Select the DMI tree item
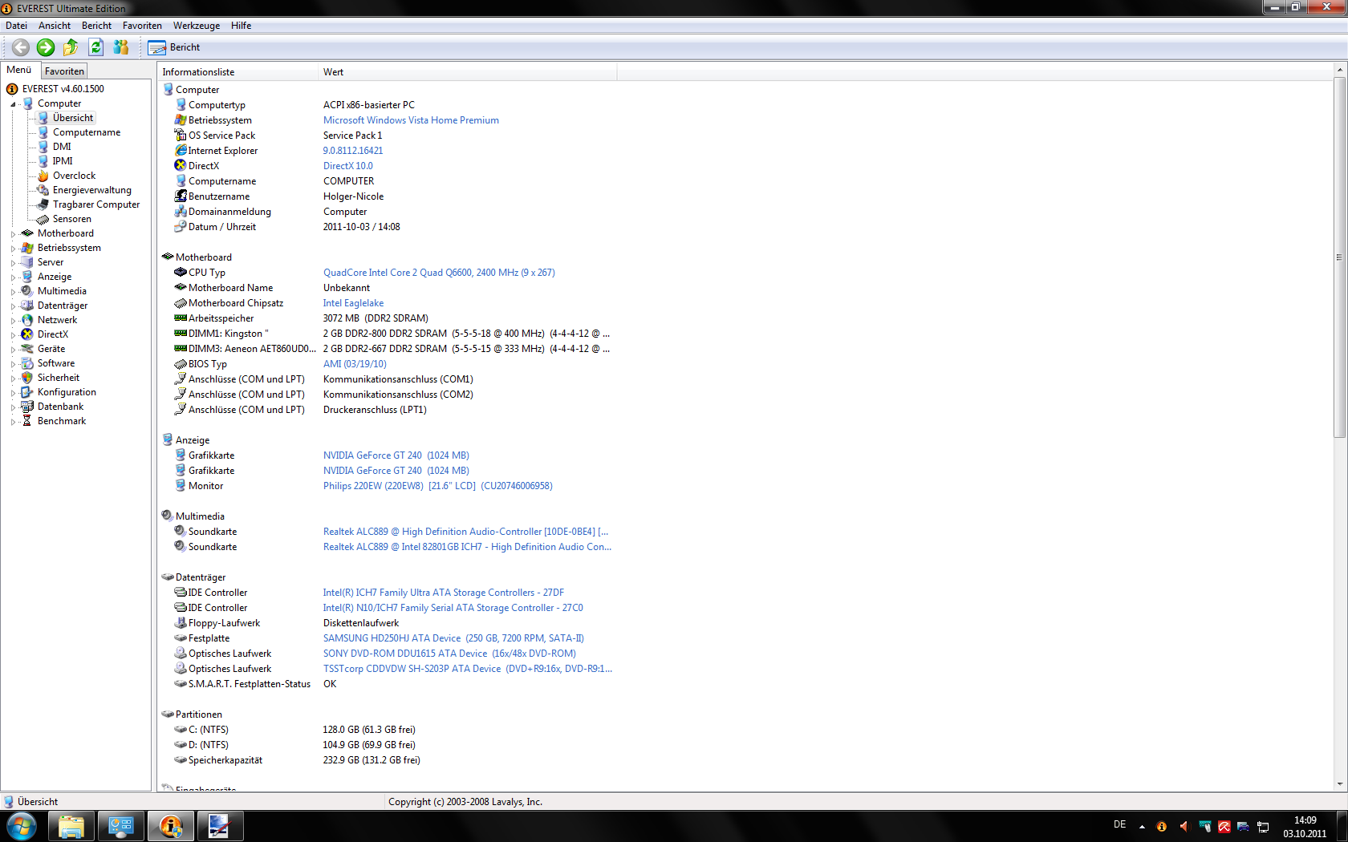The image size is (1348, 842). click(62, 147)
